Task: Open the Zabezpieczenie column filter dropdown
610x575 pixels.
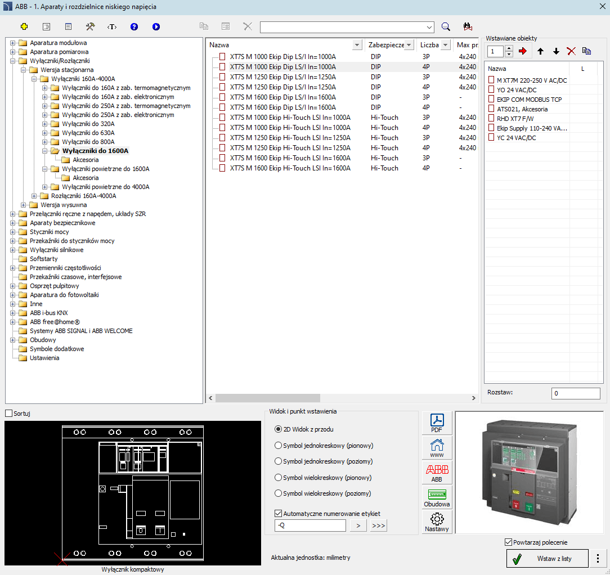Action: click(409, 45)
